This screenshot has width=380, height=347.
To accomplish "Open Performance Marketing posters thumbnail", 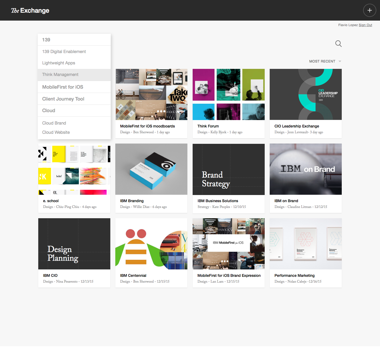I will (306, 244).
